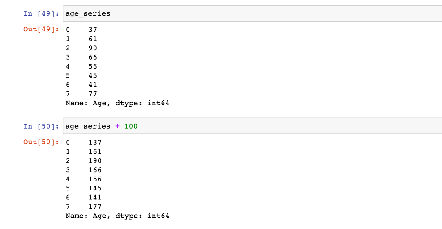
Task: Click the 'Name: Age, dtype: int64' line under Out[50]
Action: pos(117,216)
